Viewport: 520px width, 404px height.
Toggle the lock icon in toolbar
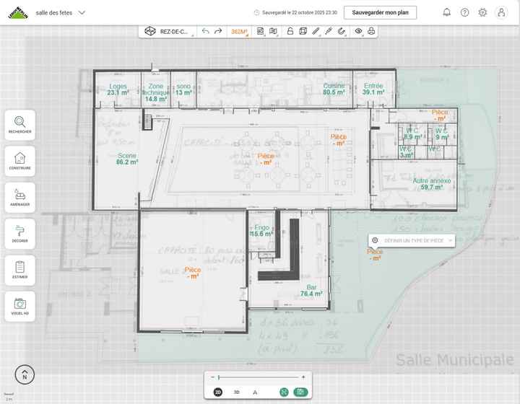[x=290, y=31]
